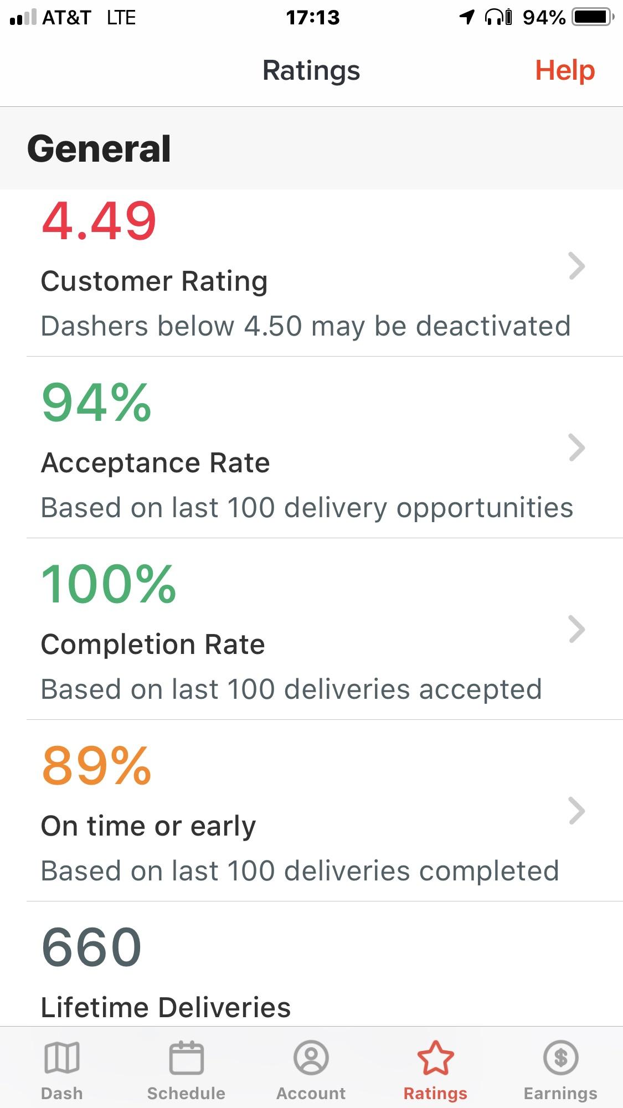Open the Account profile icon
The image size is (623, 1108).
311,1057
